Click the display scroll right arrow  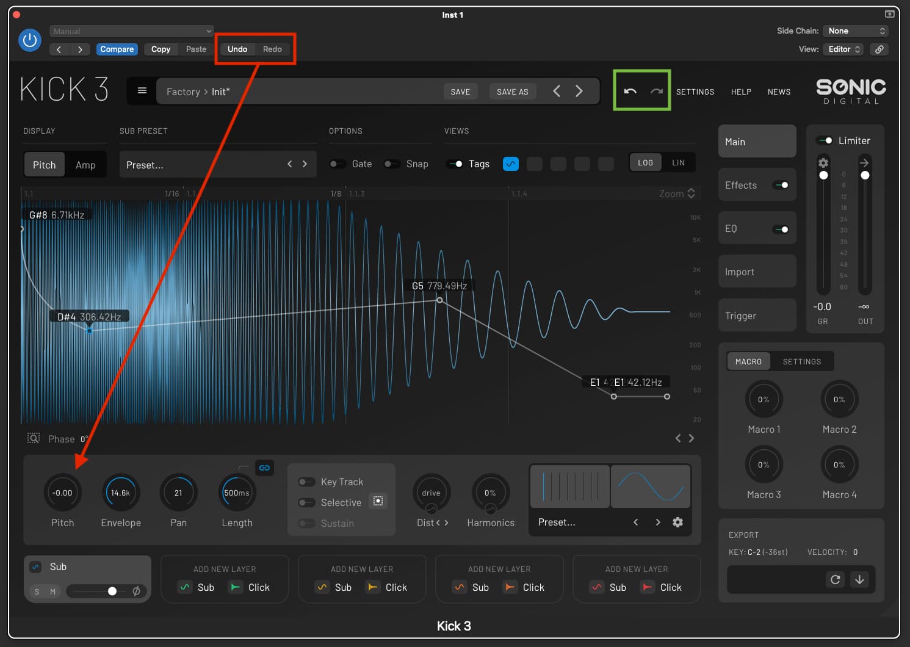pyautogui.click(x=692, y=438)
